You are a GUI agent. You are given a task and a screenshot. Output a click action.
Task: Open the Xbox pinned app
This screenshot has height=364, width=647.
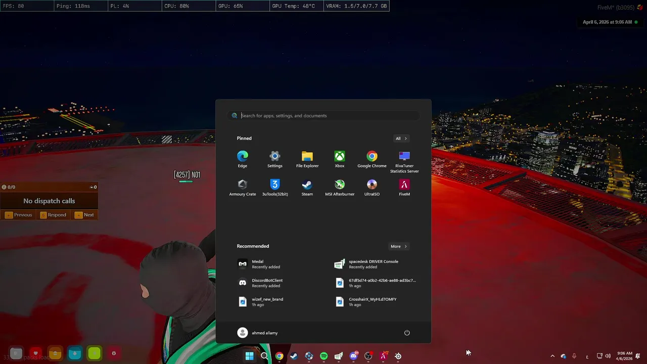[x=340, y=159]
